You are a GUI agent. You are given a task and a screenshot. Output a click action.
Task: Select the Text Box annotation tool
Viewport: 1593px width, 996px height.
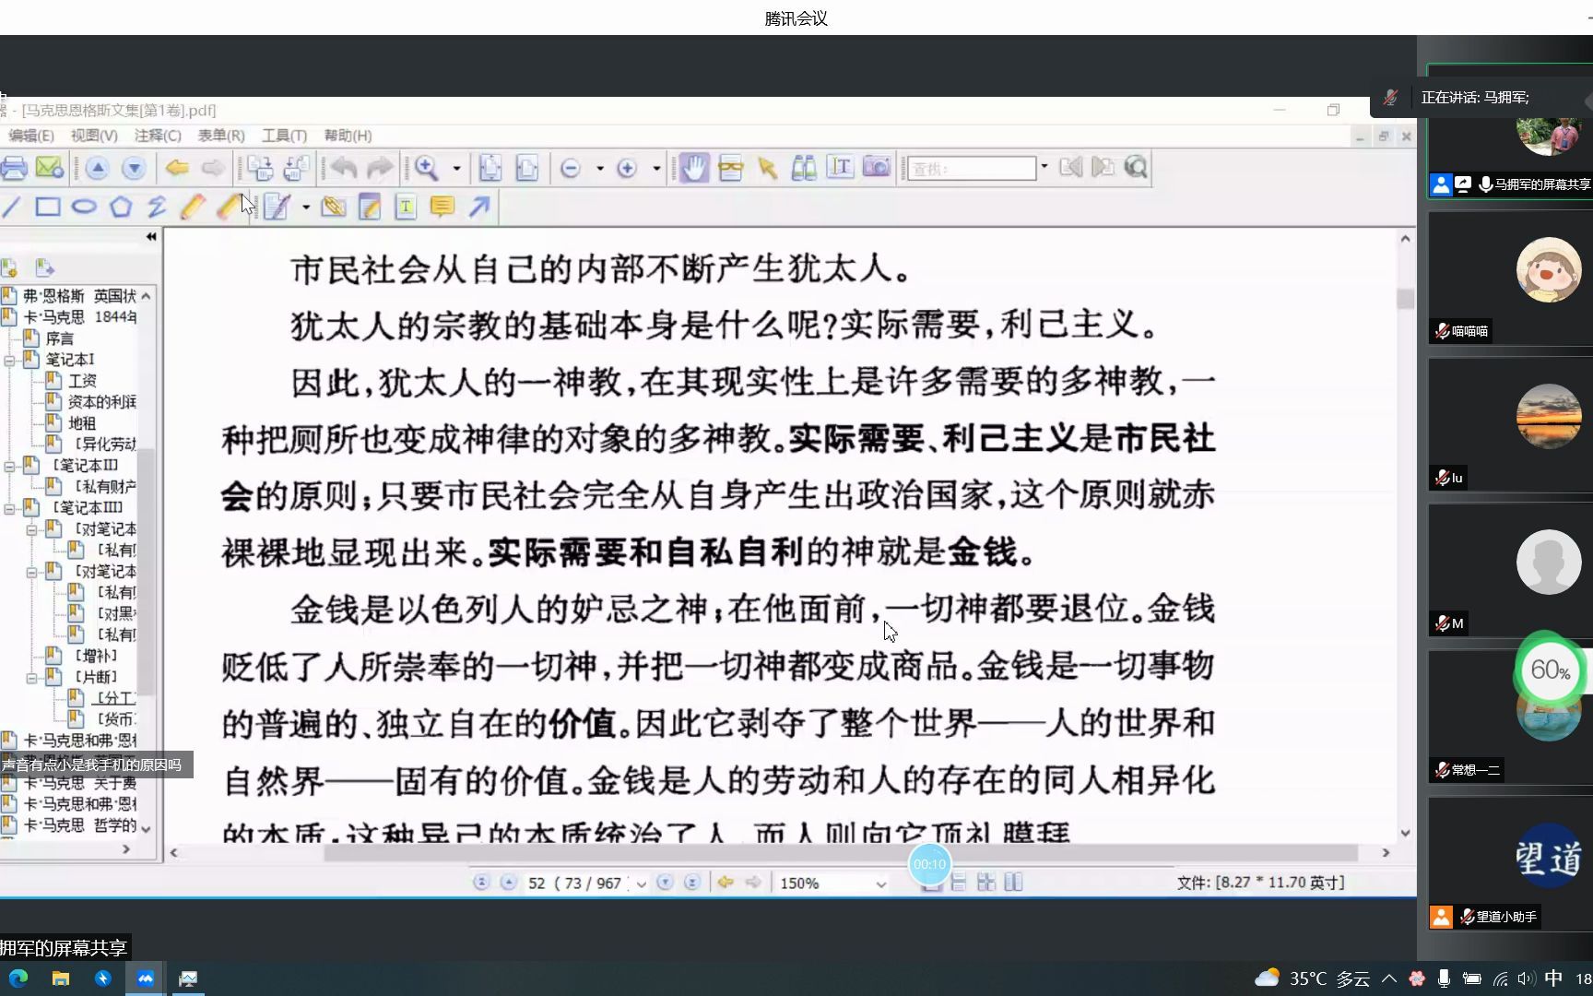point(406,207)
